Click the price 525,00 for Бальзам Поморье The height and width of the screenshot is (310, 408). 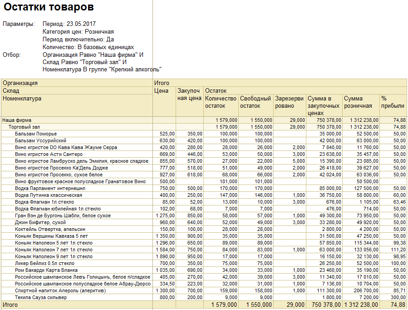(x=167, y=134)
